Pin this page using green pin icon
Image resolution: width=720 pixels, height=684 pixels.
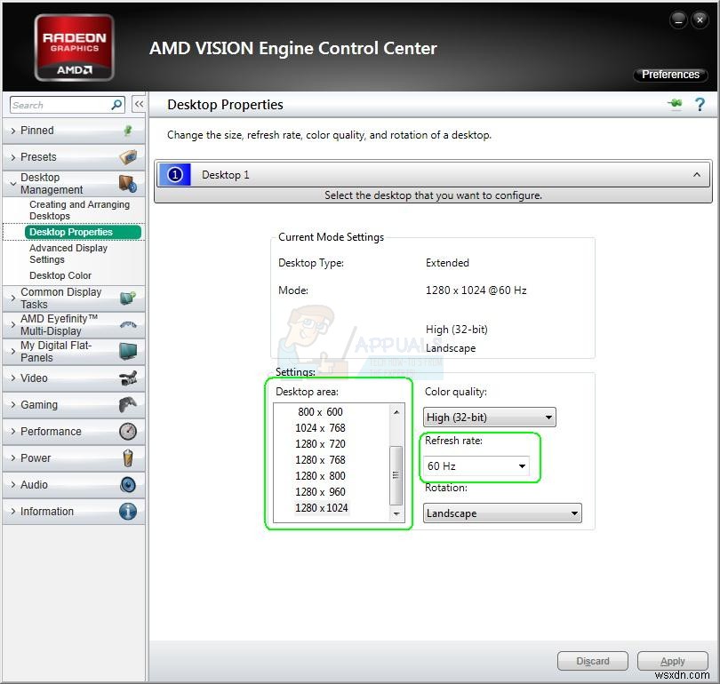pos(675,104)
